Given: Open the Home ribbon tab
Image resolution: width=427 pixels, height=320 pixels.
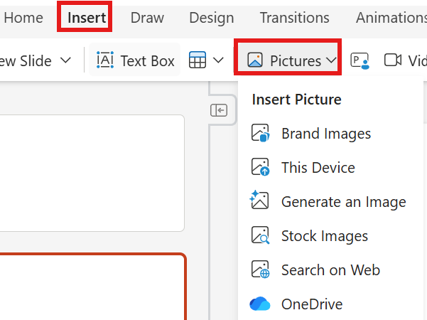Looking at the screenshot, I should 23,18.
